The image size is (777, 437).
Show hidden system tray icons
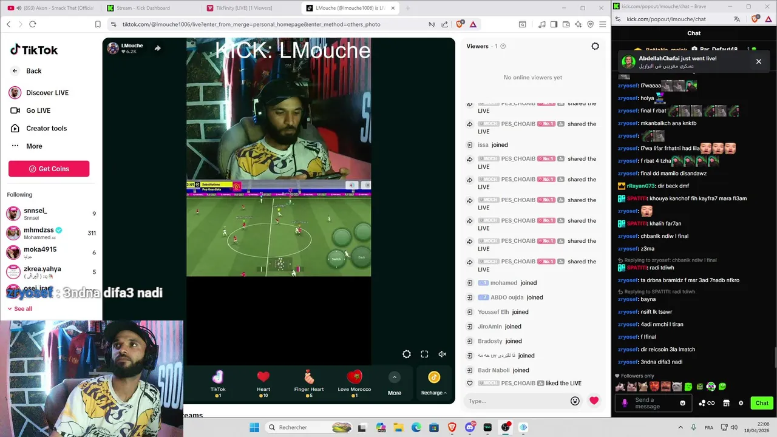point(680,427)
